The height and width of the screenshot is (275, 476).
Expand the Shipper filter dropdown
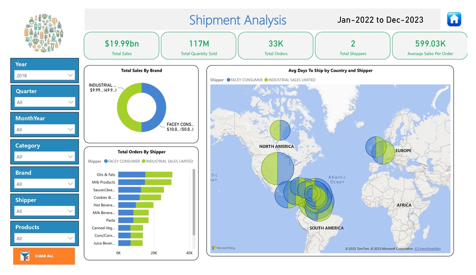click(71, 211)
